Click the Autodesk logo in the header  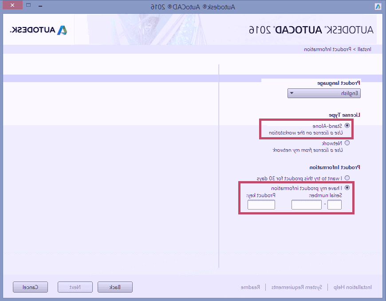(x=39, y=30)
